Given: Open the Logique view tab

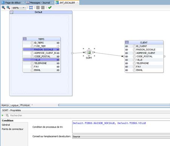Looking at the screenshot, I should (x=14, y=105).
